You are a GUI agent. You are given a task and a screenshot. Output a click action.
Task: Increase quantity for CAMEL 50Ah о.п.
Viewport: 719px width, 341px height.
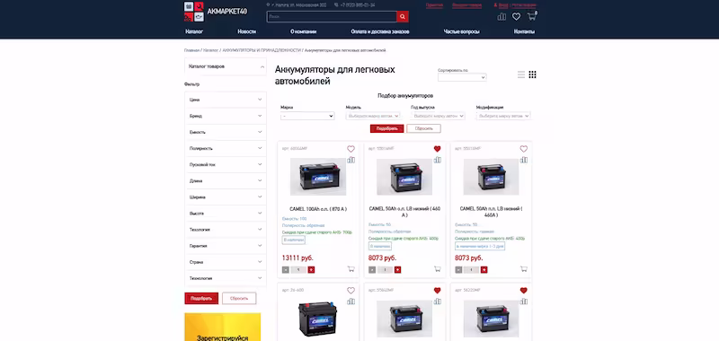397,269
